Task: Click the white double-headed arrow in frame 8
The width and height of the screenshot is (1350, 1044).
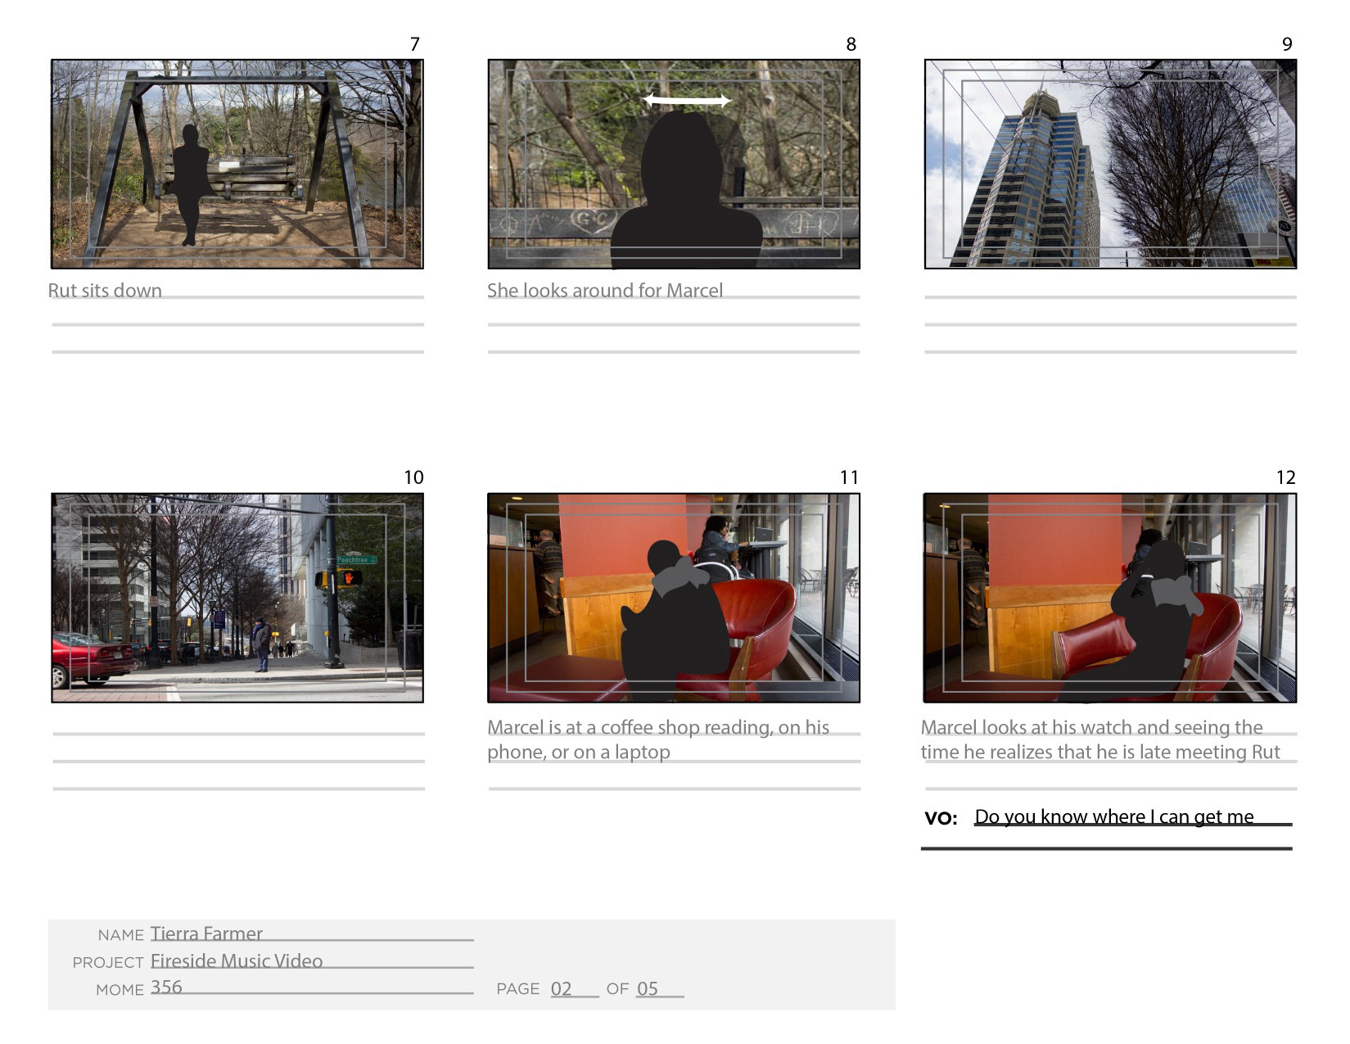Action: pyautogui.click(x=686, y=101)
